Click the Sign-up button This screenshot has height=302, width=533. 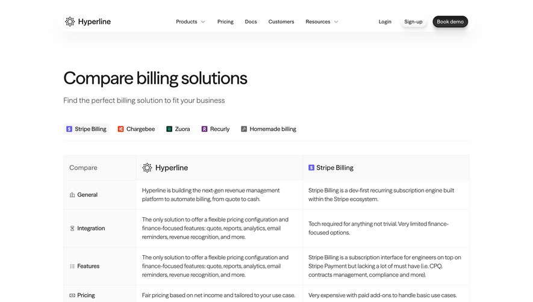(413, 22)
